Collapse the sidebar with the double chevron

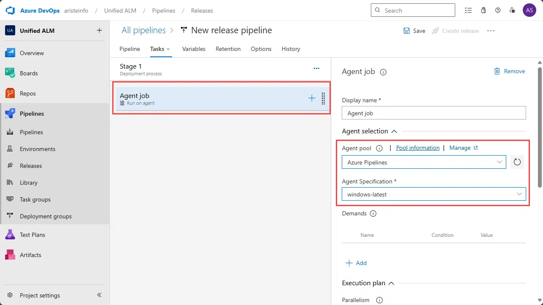coord(99,295)
